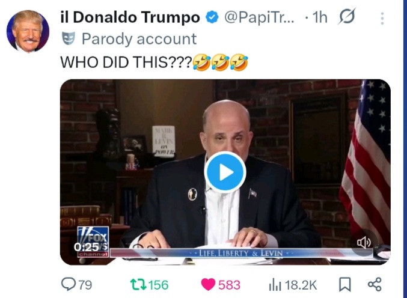Unlike the post via the pink heart
The height and width of the screenshot is (298, 407).
click(208, 284)
